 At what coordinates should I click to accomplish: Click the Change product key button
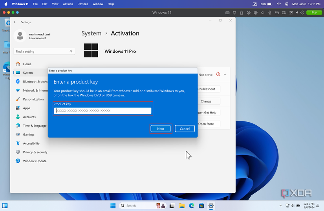209,101
